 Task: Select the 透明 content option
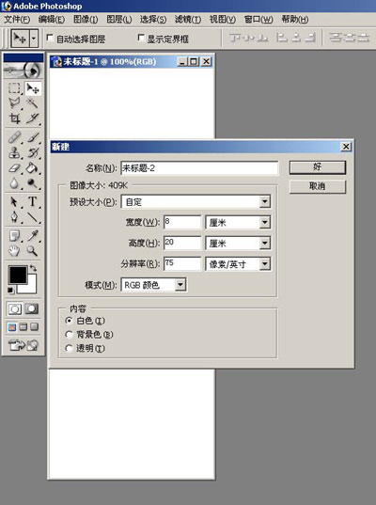point(69,348)
